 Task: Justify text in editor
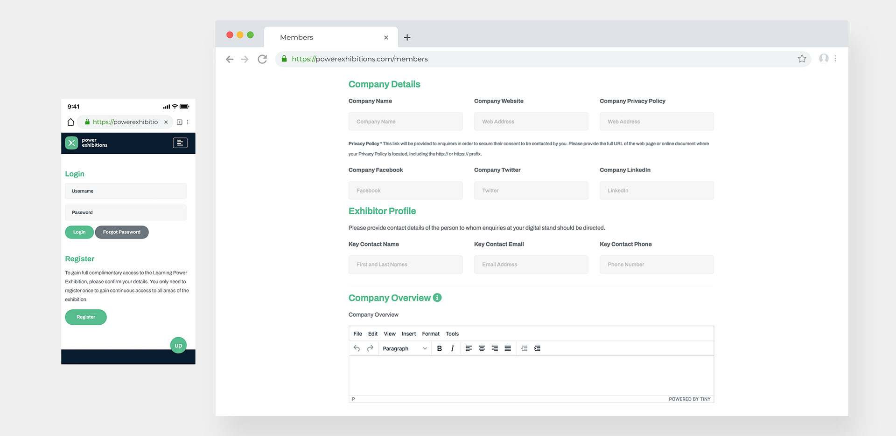point(508,348)
